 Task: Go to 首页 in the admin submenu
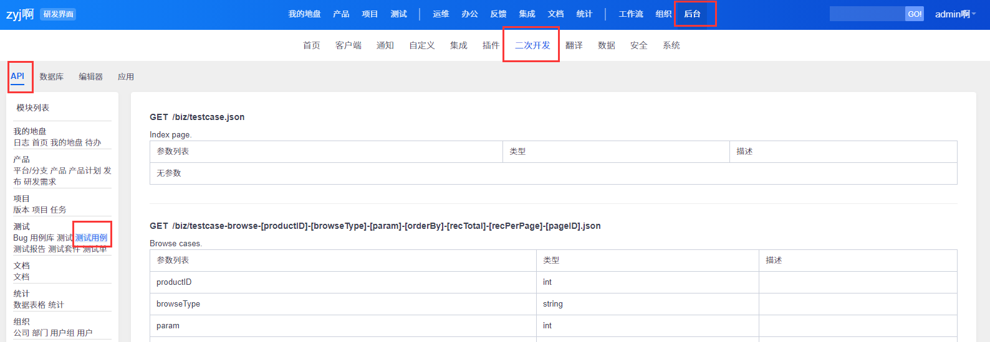[x=311, y=45]
